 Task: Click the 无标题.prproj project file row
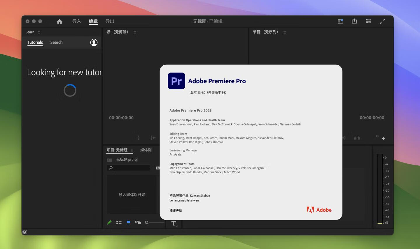pos(127,160)
